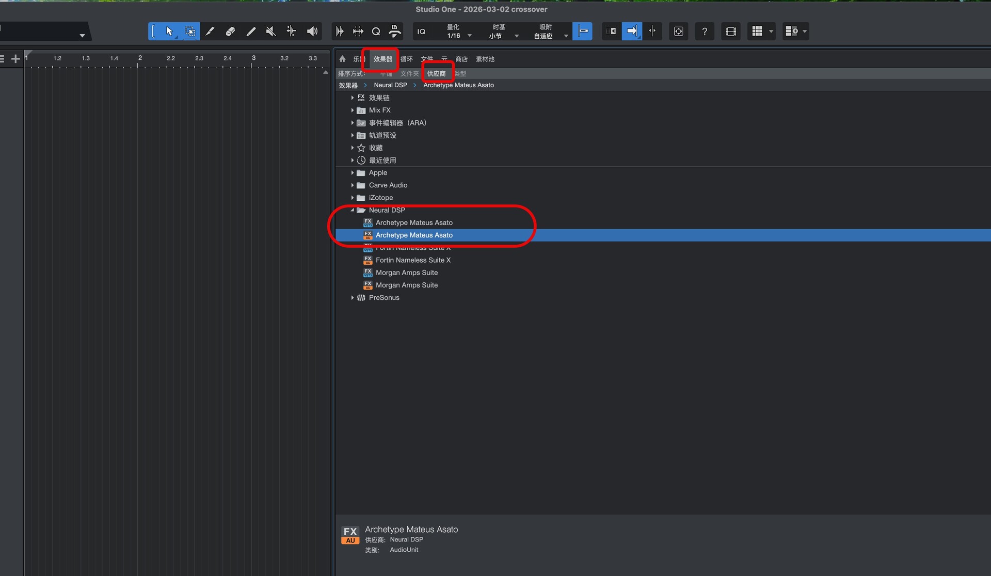Activate the Range selection tool
The image size is (991, 576).
pyautogui.click(x=189, y=31)
